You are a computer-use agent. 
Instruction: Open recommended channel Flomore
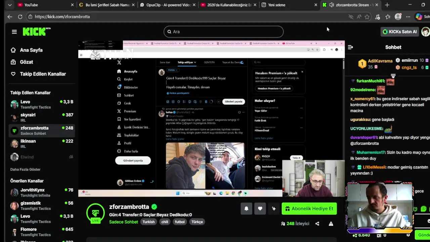pos(42,232)
